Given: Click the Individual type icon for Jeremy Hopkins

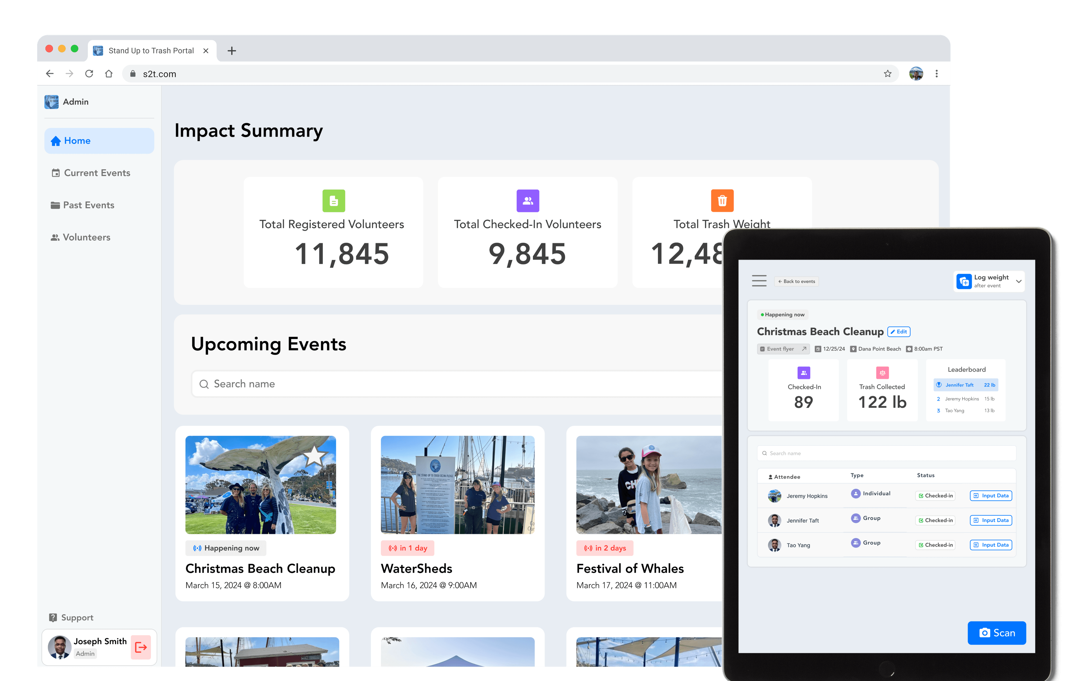Looking at the screenshot, I should 856,494.
